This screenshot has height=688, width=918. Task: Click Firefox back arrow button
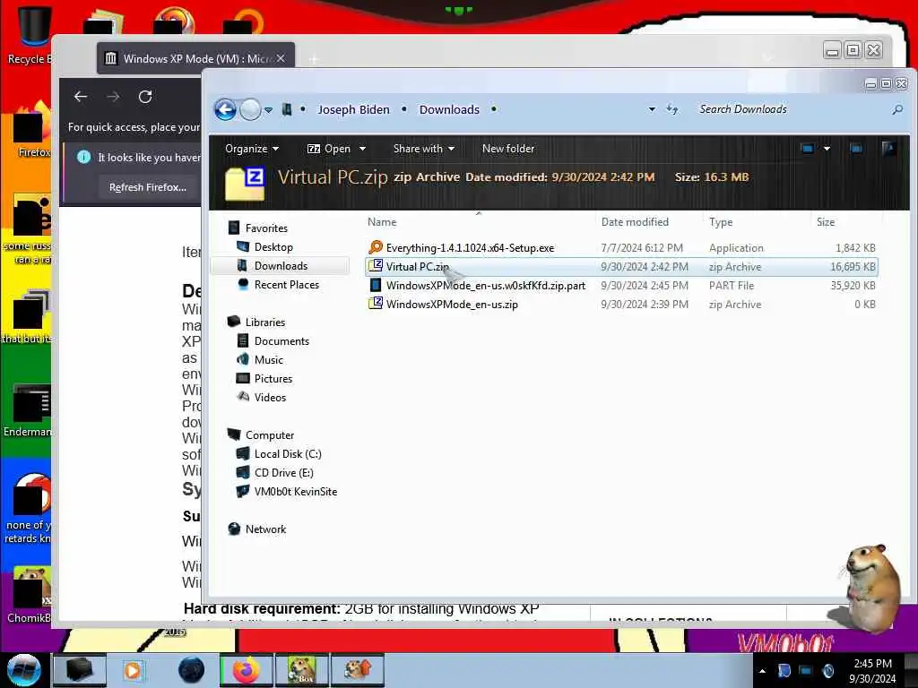pyautogui.click(x=81, y=97)
